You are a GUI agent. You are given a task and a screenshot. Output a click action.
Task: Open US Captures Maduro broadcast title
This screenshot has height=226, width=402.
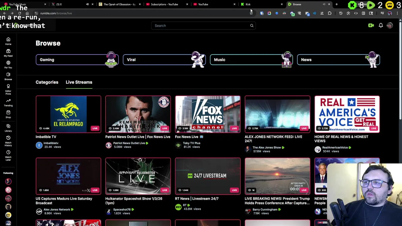(x=64, y=201)
